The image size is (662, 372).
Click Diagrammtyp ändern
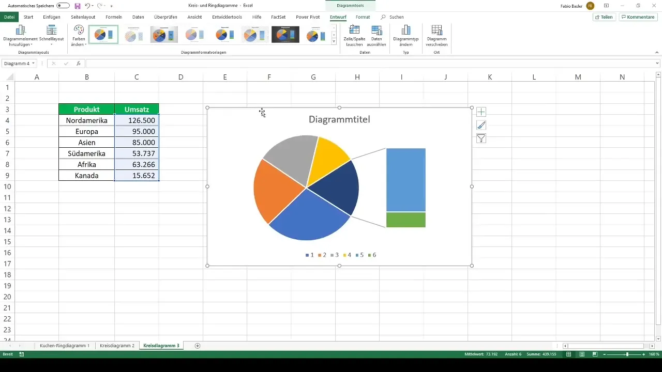click(406, 36)
